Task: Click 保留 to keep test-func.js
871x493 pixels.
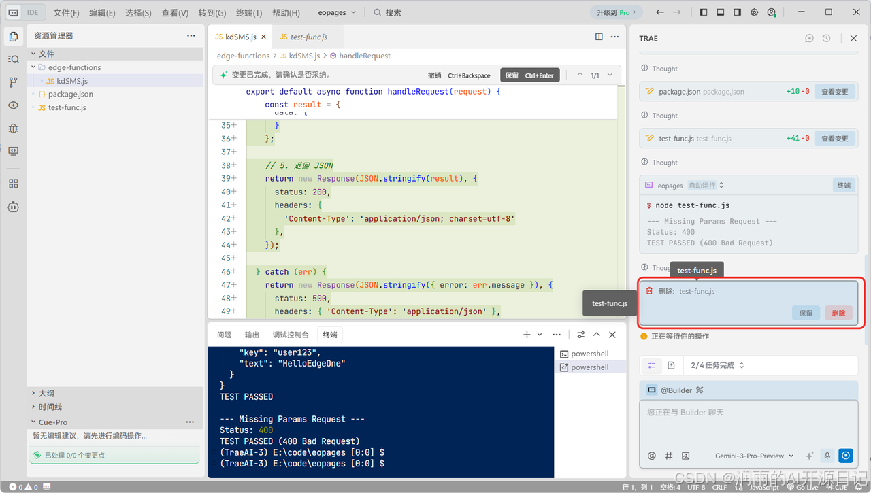Action: click(x=806, y=313)
